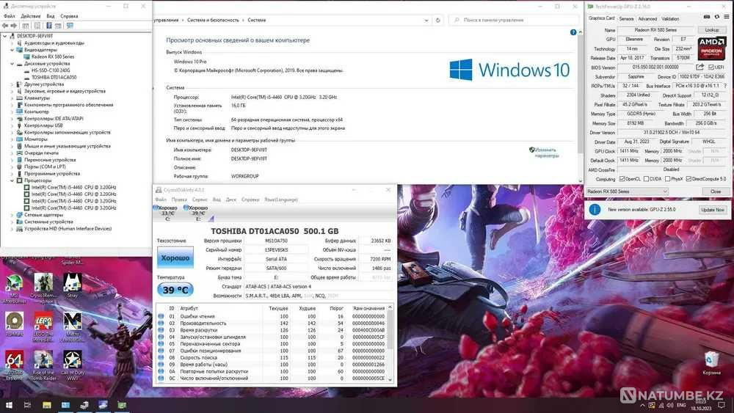Click Device Manager help toolbar icon
This screenshot has width=734, height=413.
(x=48, y=26)
